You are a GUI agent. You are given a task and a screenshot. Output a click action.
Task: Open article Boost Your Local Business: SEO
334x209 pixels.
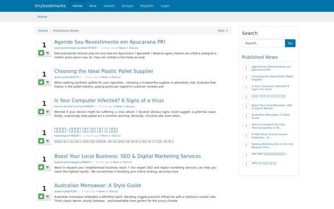point(128,156)
